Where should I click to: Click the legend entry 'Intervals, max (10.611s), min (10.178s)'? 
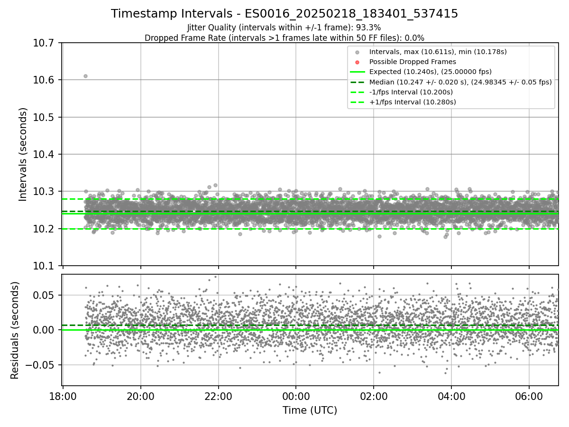(438, 52)
